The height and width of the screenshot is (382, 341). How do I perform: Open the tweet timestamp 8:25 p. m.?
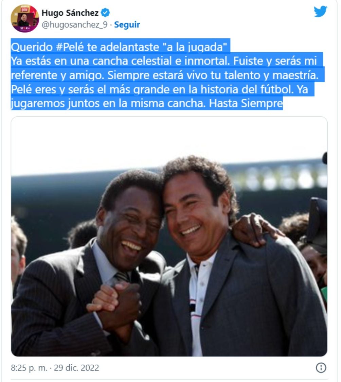click(29, 368)
